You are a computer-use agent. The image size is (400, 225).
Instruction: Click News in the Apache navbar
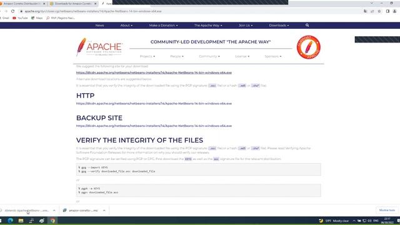(99, 25)
